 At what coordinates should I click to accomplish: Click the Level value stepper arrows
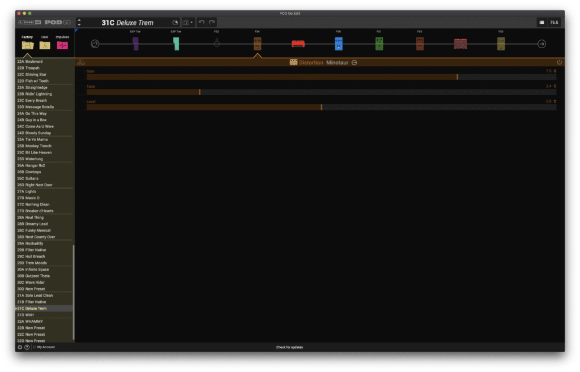[555, 101]
